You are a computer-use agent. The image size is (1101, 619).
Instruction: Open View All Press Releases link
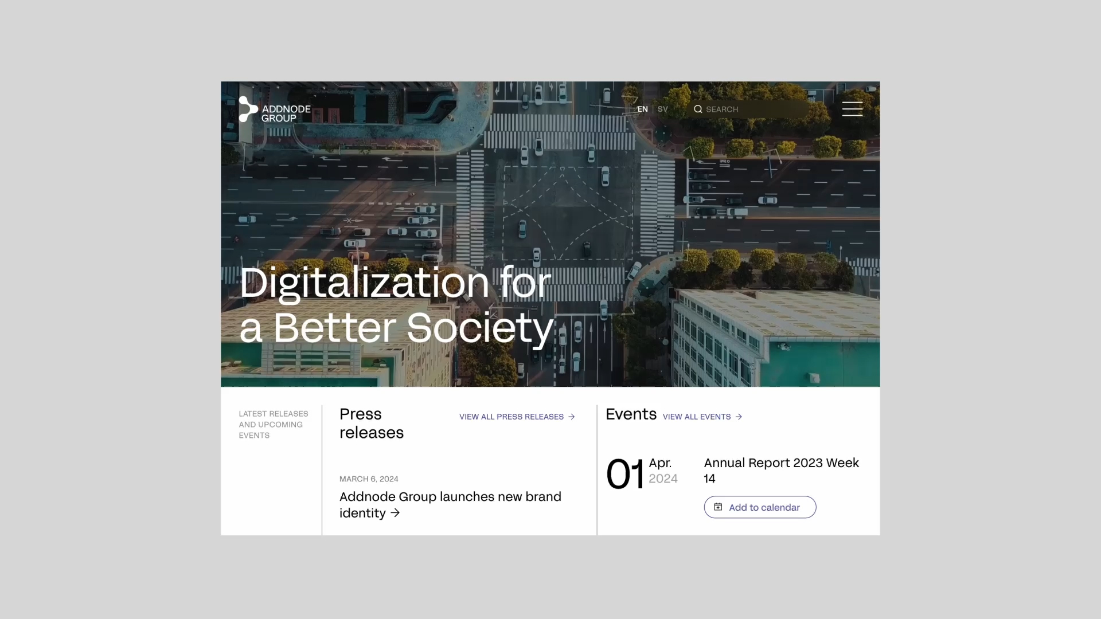[x=517, y=417]
